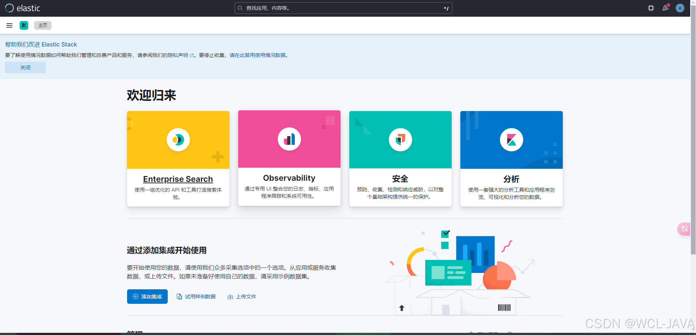Open the 安全 card title

pyautogui.click(x=400, y=179)
